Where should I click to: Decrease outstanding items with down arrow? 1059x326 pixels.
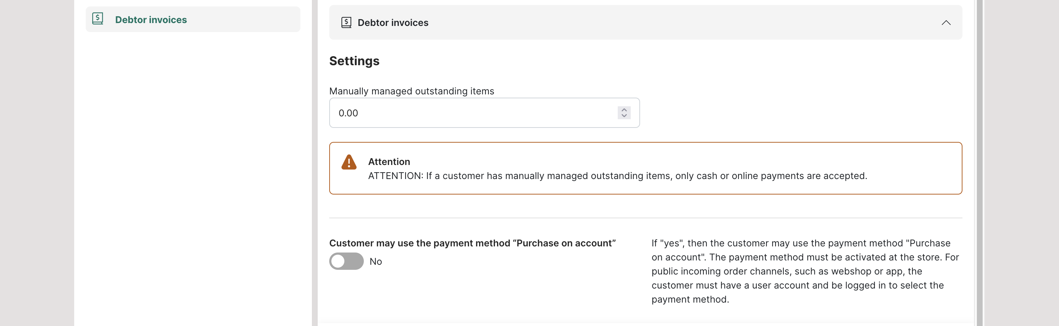tap(624, 116)
